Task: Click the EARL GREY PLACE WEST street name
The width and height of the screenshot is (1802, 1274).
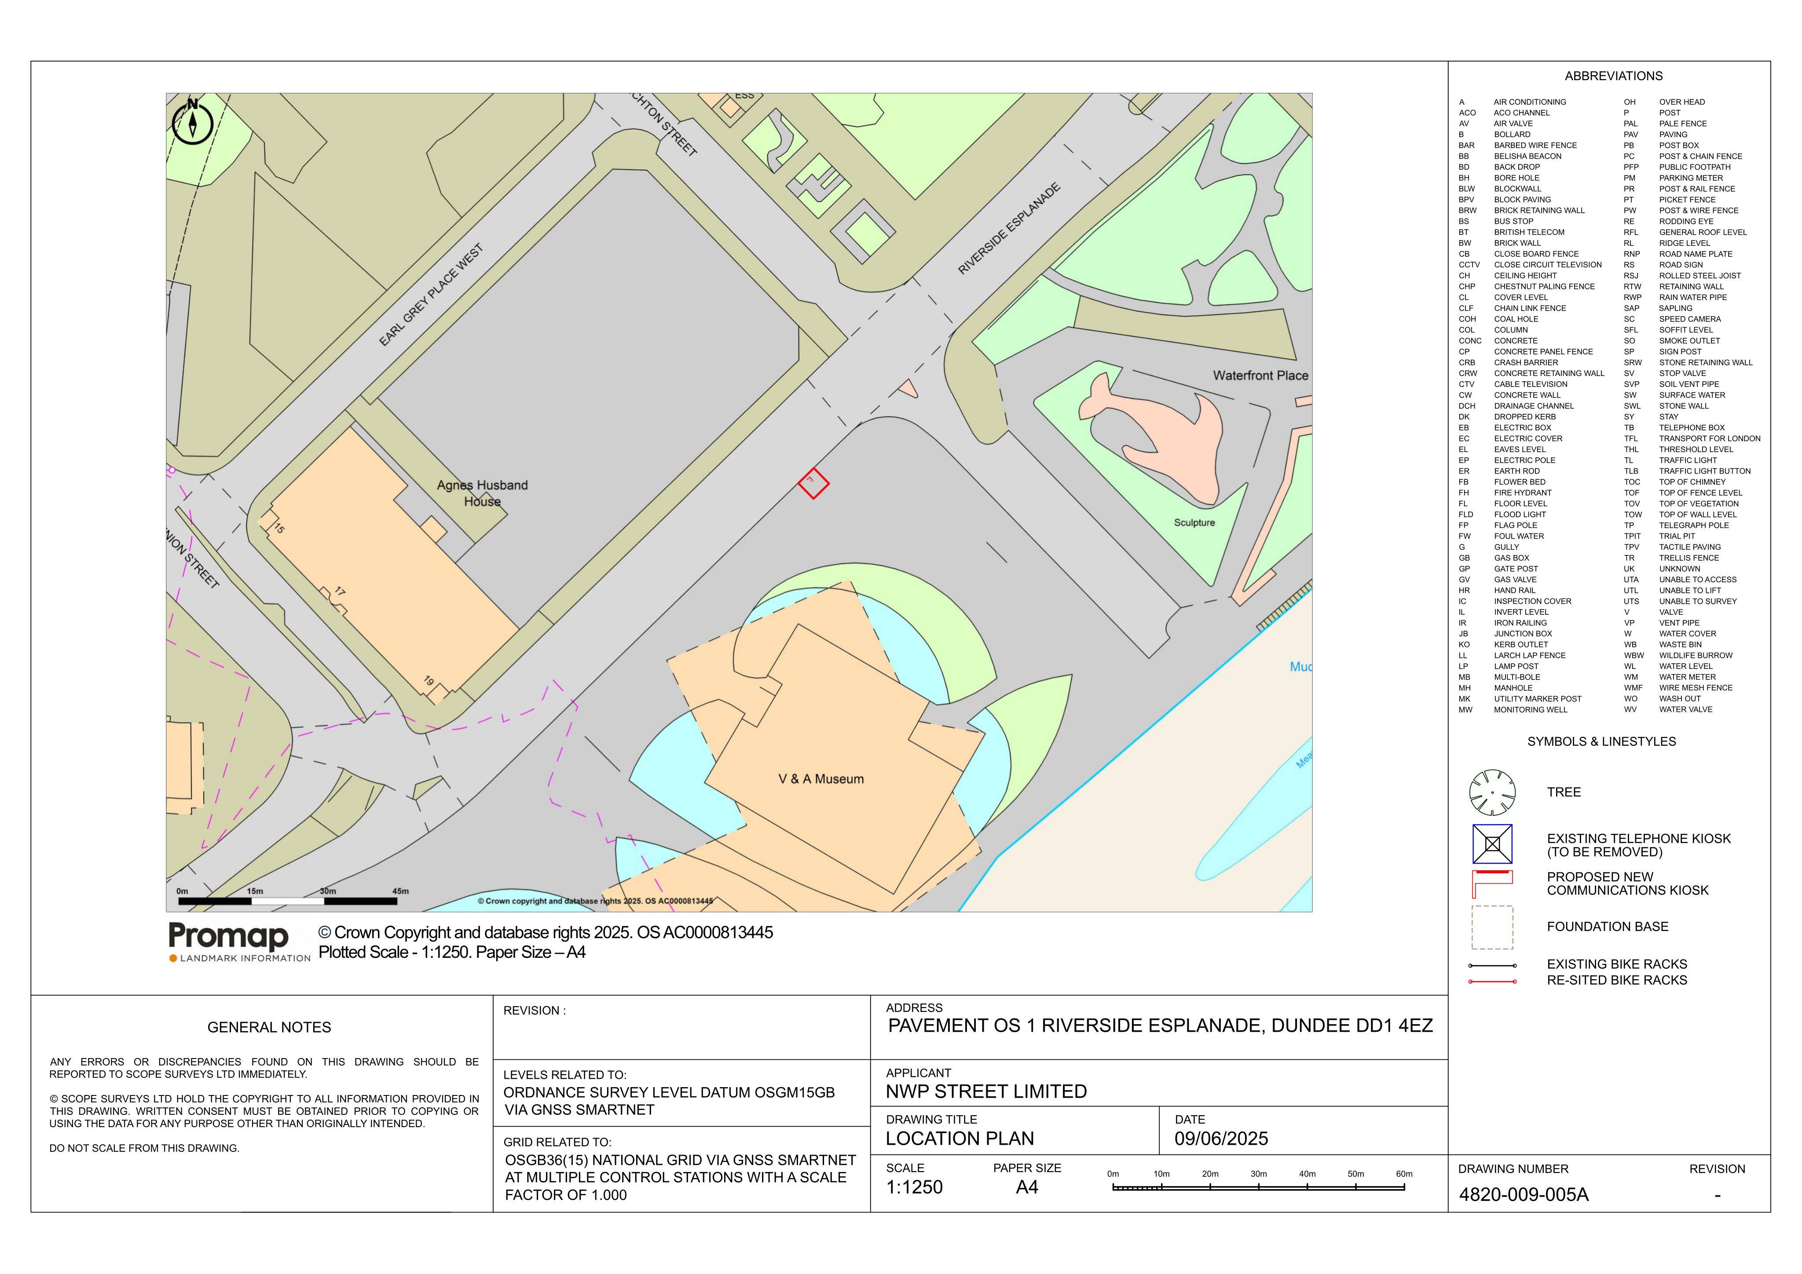Action: coord(431,295)
